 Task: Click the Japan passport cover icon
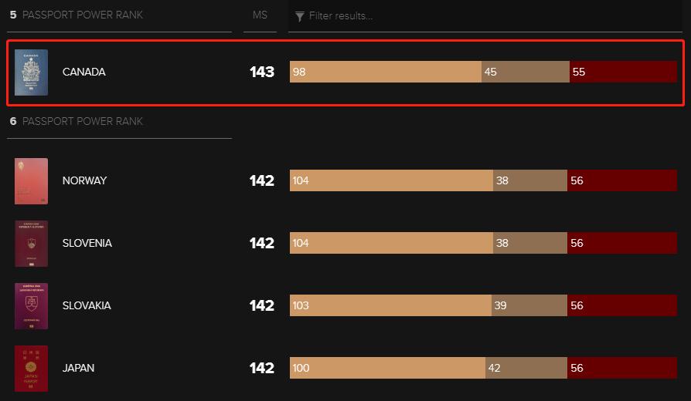[31, 369]
